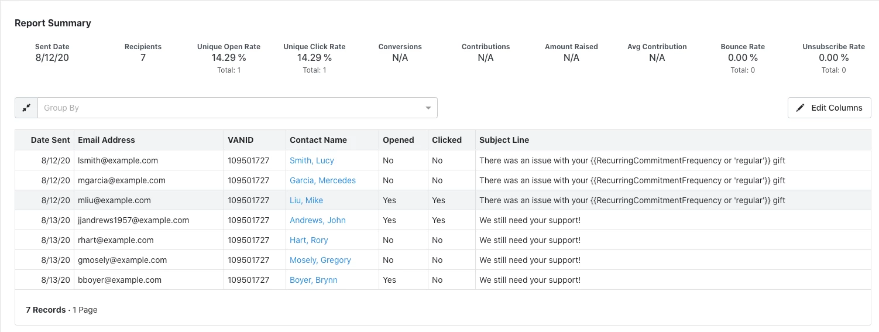Open contact Liu, Mike

click(x=306, y=200)
